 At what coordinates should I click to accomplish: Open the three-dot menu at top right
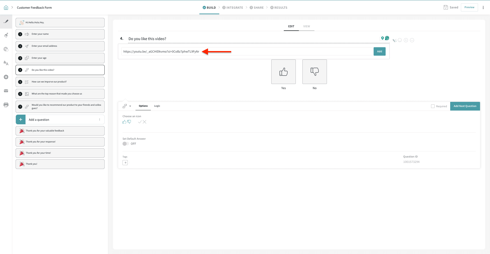tap(483, 7)
